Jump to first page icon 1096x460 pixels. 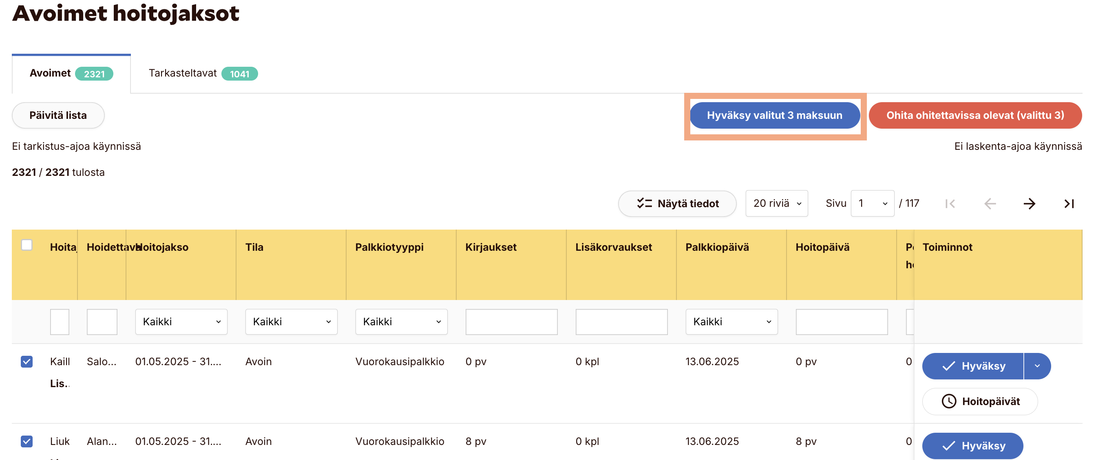tap(950, 204)
